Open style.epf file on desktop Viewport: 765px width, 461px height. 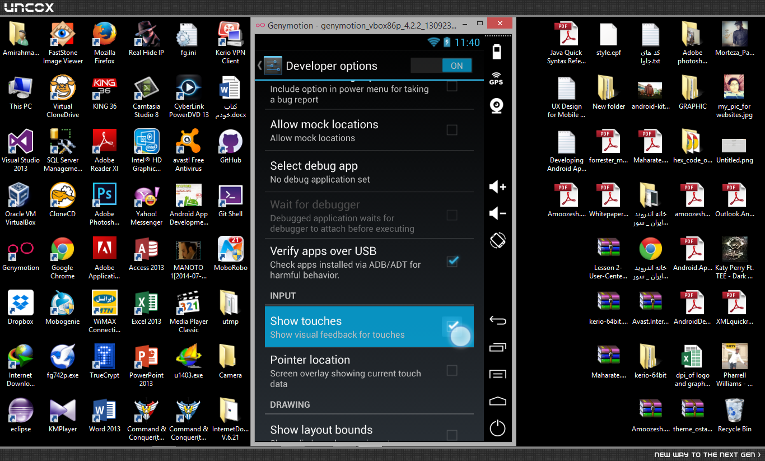point(609,35)
